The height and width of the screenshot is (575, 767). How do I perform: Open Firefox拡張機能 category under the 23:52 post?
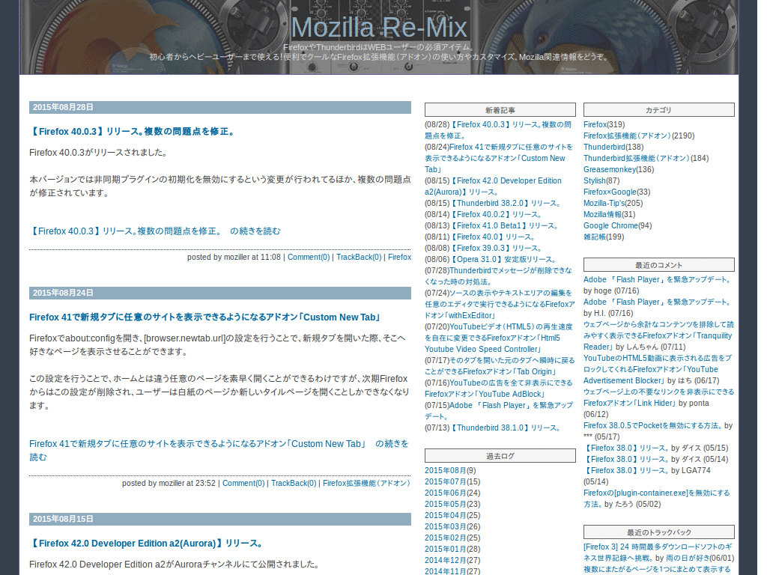point(367,483)
